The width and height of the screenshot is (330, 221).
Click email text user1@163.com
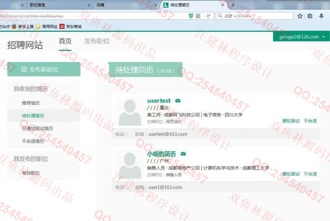(165, 187)
